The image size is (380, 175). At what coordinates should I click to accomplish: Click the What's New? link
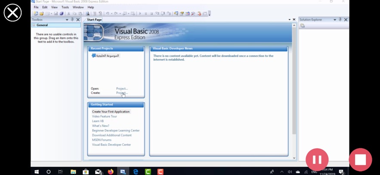(101, 126)
